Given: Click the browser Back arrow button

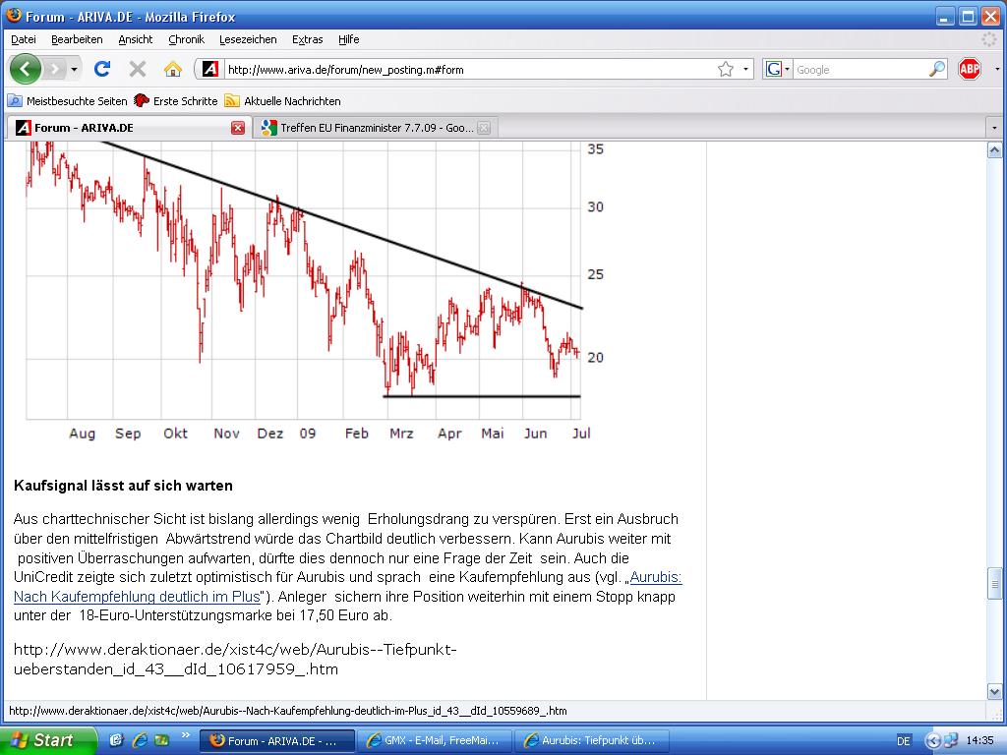Looking at the screenshot, I should click(x=26, y=69).
